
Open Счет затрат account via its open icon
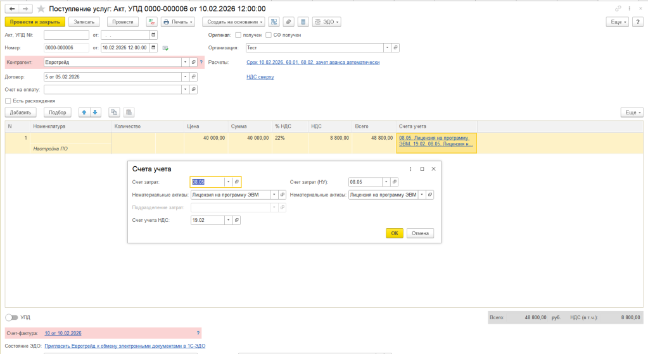point(237,182)
